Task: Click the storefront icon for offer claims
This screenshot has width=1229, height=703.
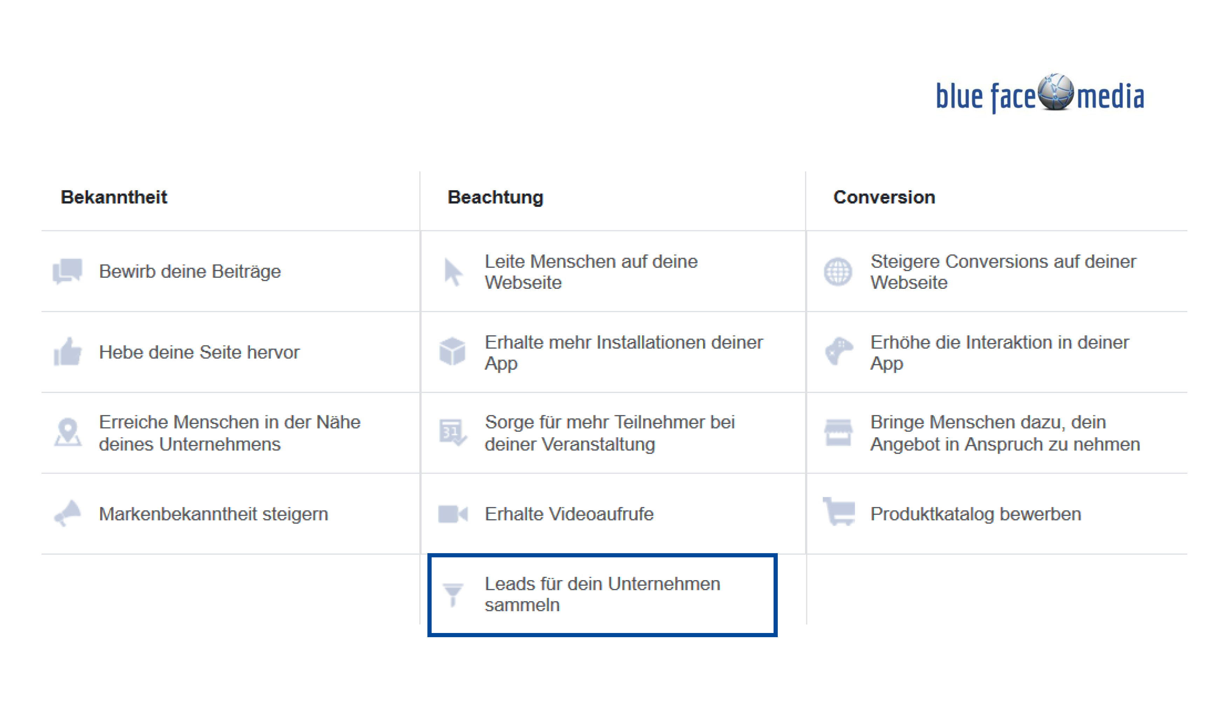Action: 838,432
